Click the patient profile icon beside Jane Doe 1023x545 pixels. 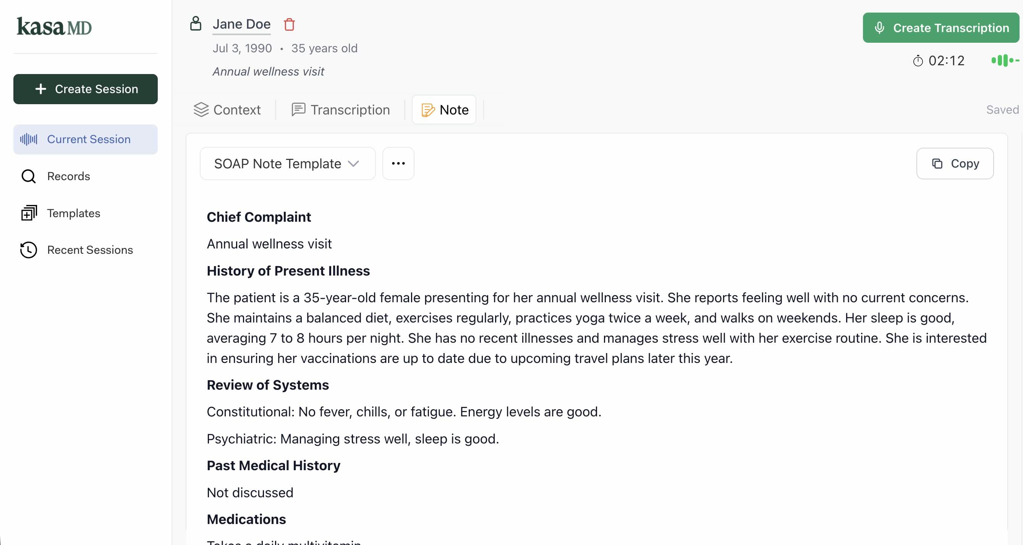195,23
